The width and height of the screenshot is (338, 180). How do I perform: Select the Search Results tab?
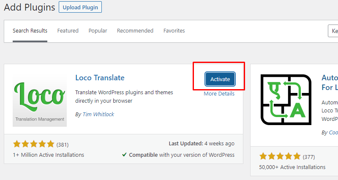click(x=30, y=31)
